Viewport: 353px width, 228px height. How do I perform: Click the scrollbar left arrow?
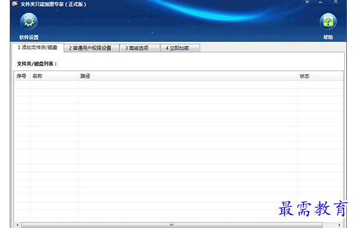coord(18,225)
